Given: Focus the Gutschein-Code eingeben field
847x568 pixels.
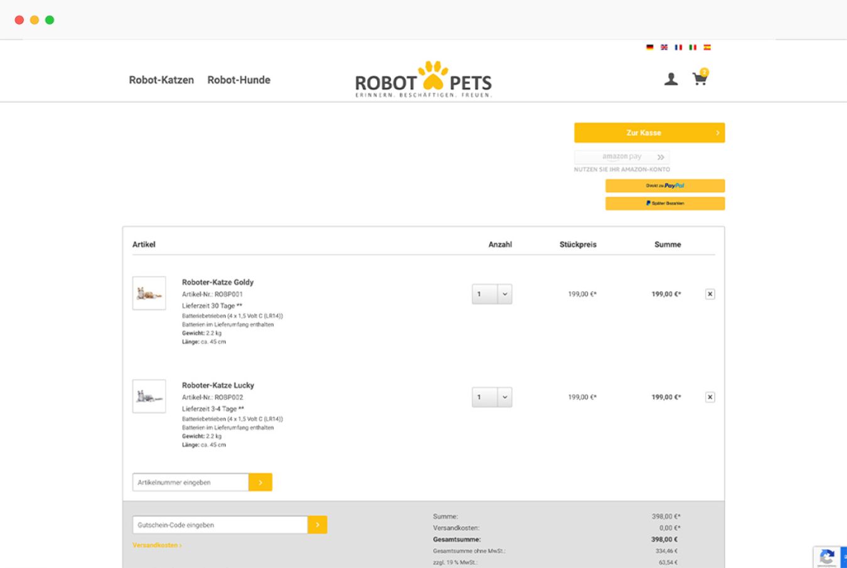Looking at the screenshot, I should coord(220,525).
